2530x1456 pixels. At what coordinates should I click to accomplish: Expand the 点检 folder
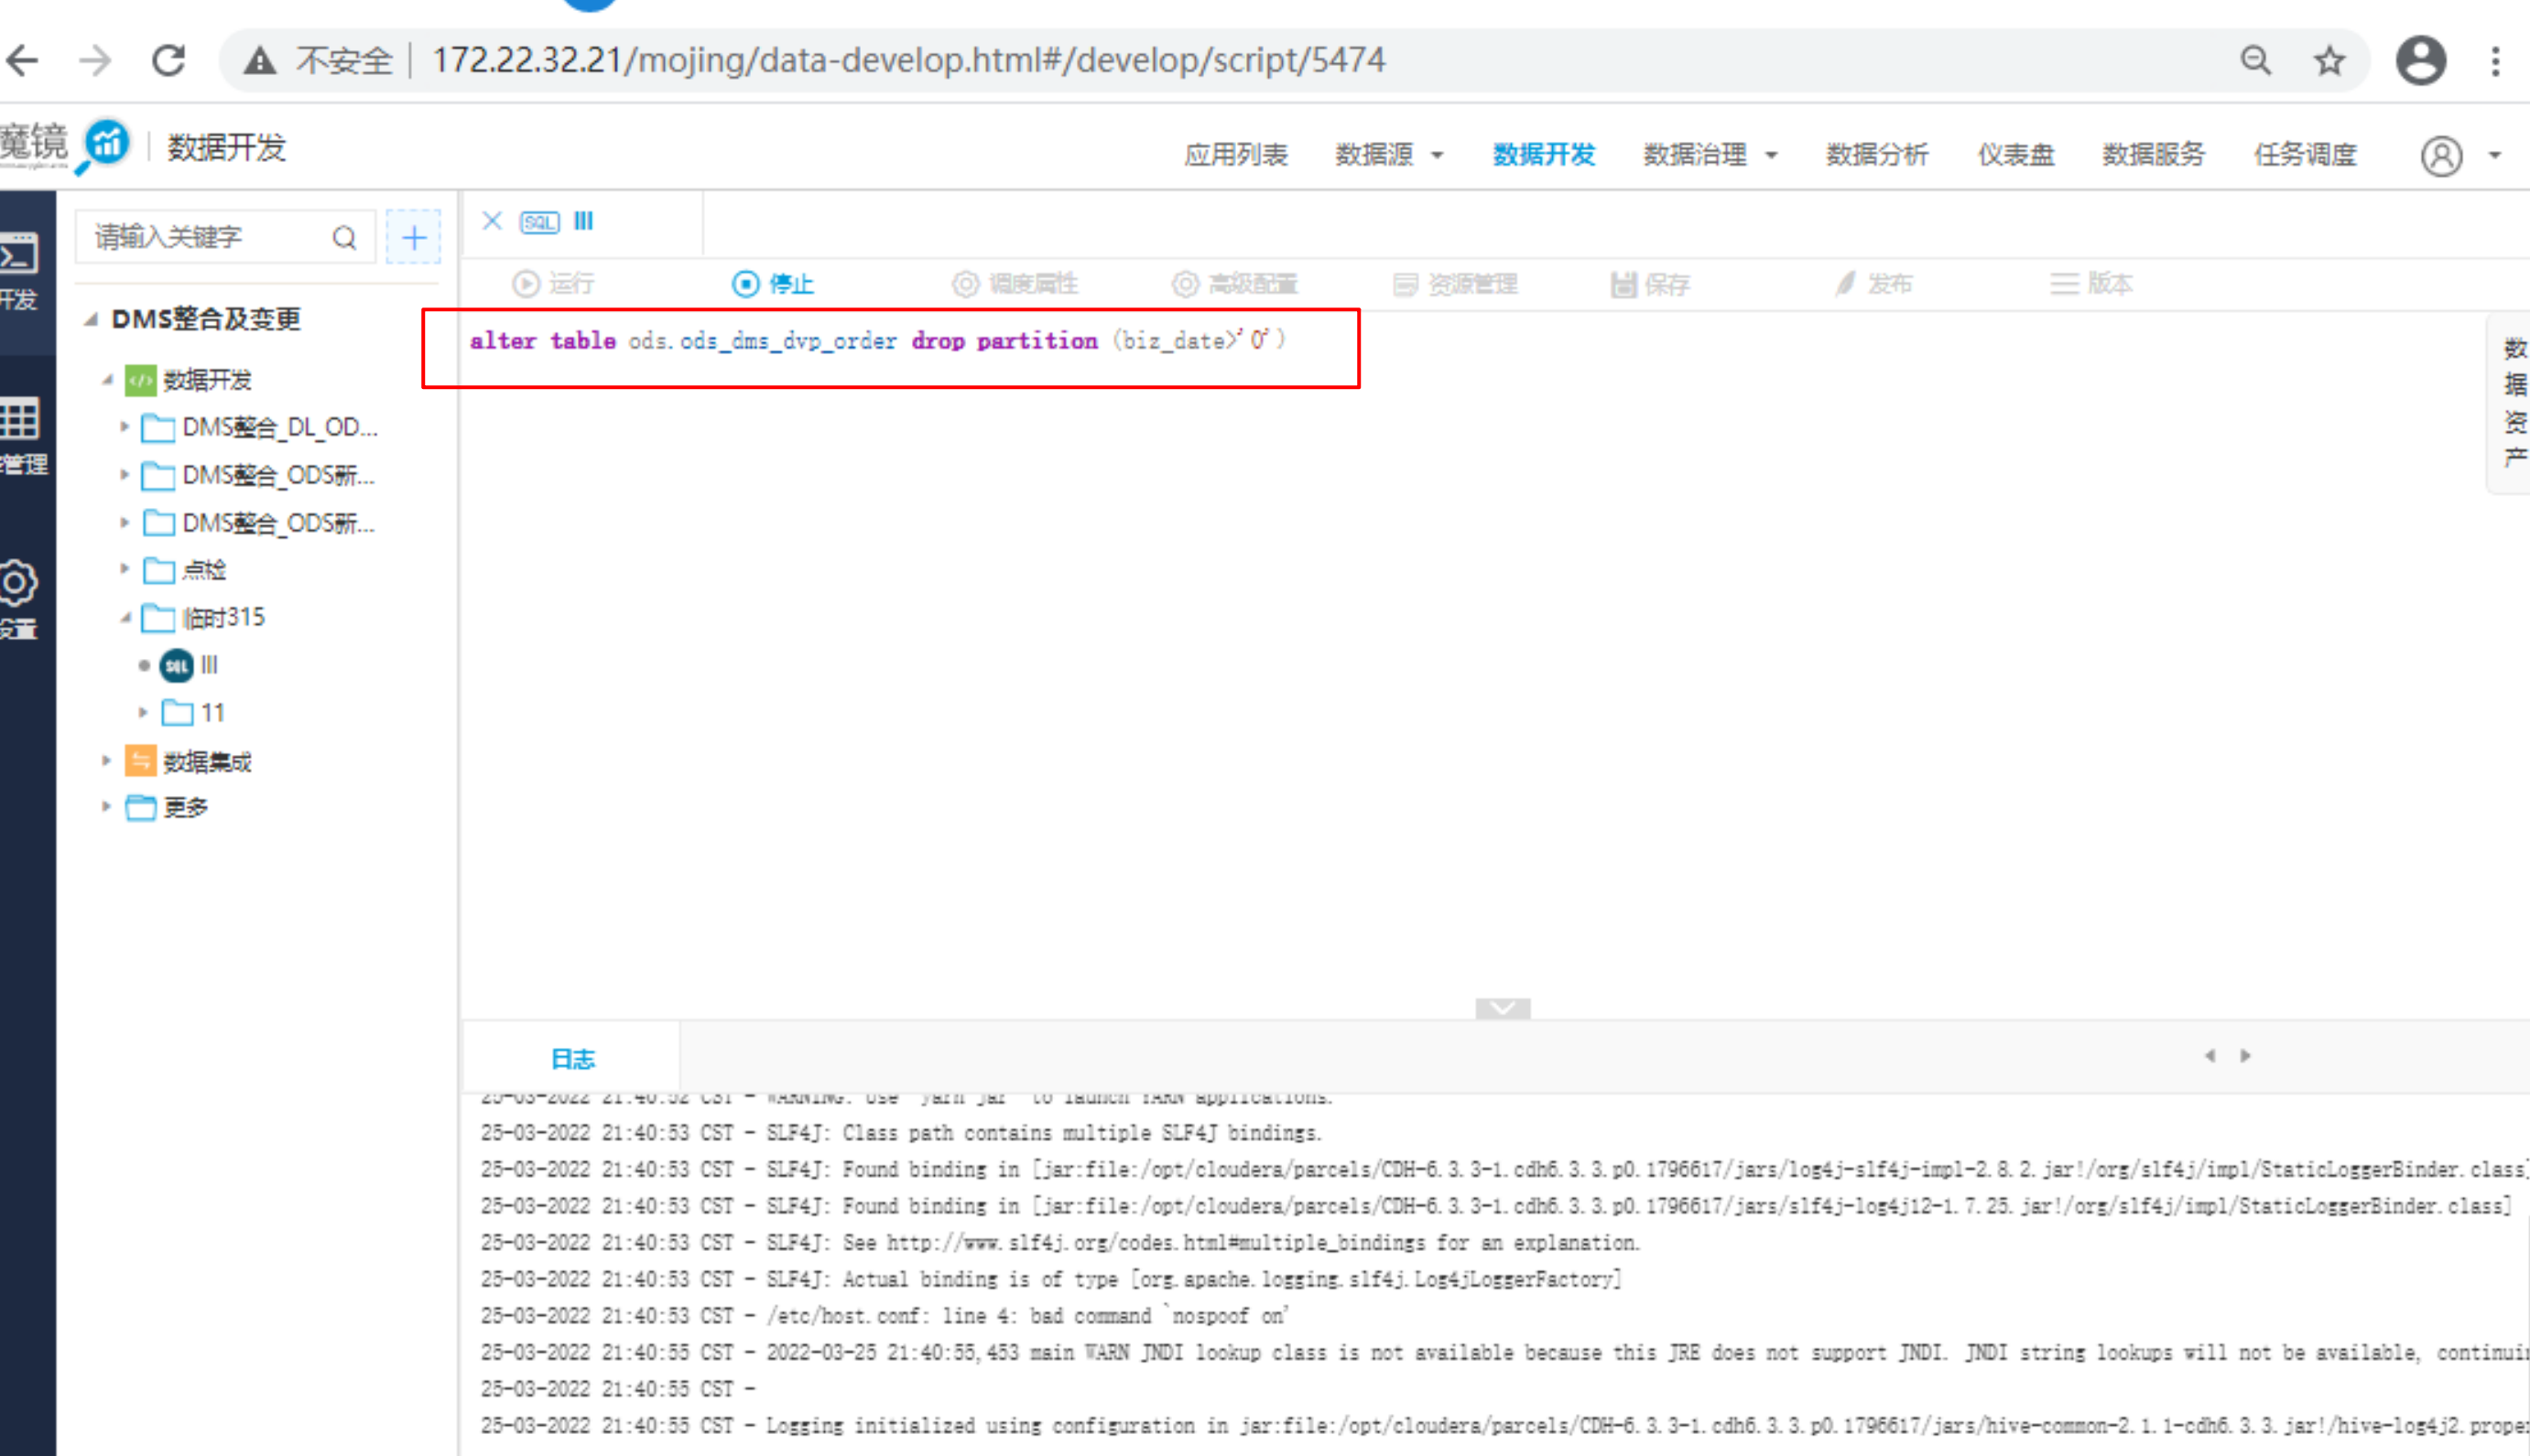(x=124, y=569)
